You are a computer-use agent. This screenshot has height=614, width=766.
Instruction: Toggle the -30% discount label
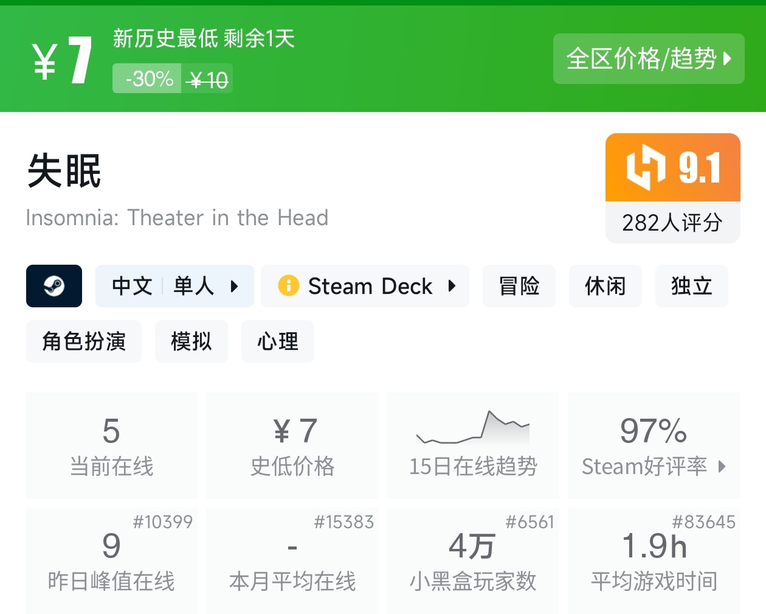(x=146, y=78)
